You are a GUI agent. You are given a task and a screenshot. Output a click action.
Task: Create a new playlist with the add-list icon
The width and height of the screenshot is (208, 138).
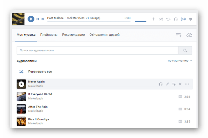[x=179, y=35]
